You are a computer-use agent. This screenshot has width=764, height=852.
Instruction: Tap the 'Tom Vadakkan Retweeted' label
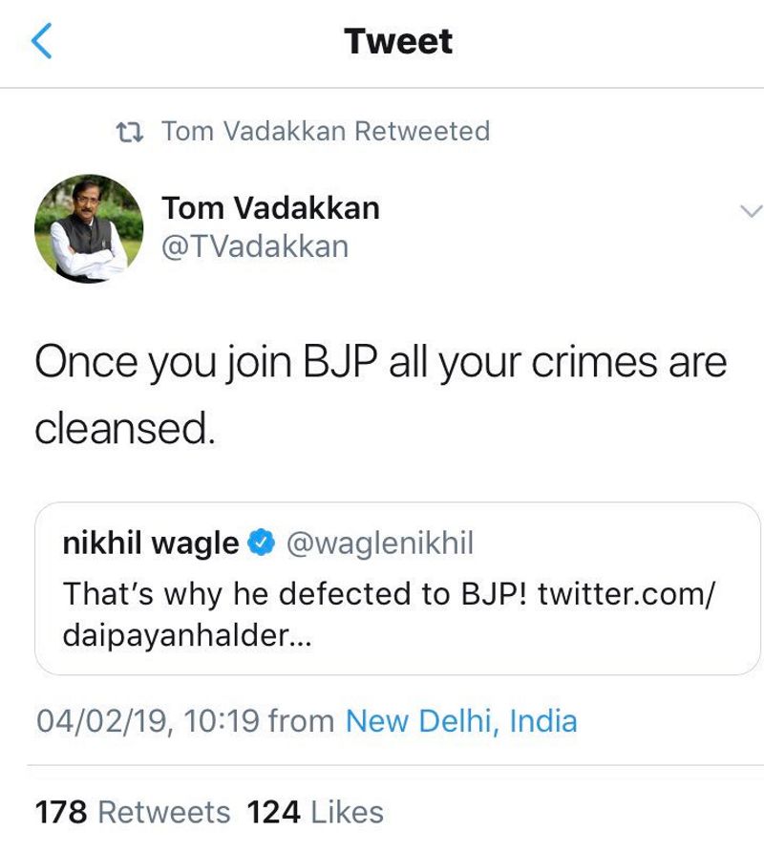325,131
